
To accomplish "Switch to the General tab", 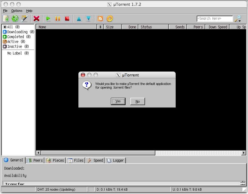I will [13, 160].
